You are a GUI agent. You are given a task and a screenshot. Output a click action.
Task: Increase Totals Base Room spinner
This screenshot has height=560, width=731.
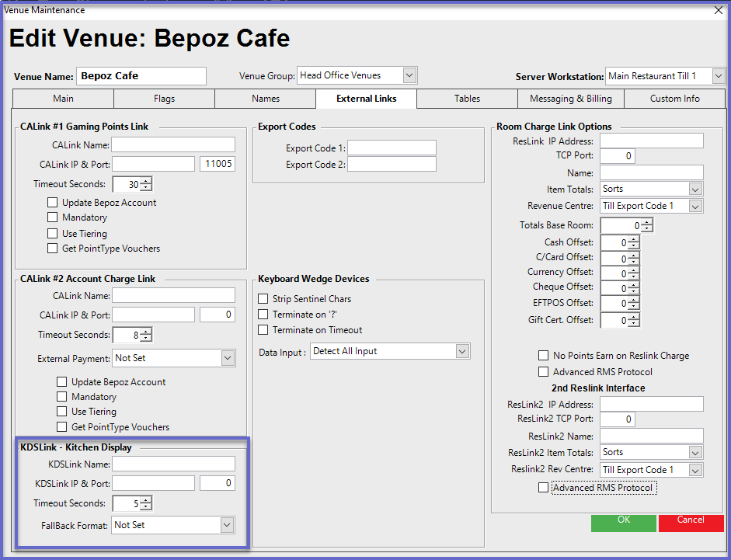(x=646, y=222)
